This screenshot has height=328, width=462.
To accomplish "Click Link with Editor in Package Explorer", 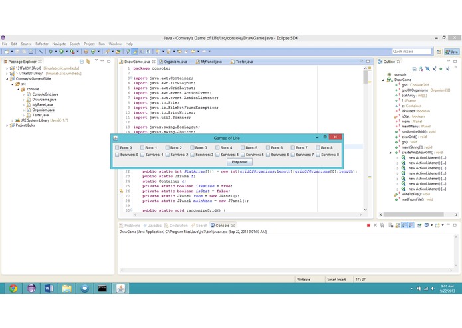I will tap(88, 62).
